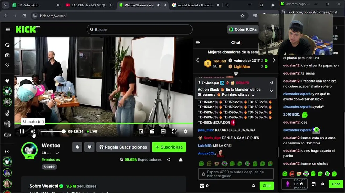This screenshot has width=345, height=193.
Task: Click the kick.com/westcol address bar
Action: click(140, 16)
